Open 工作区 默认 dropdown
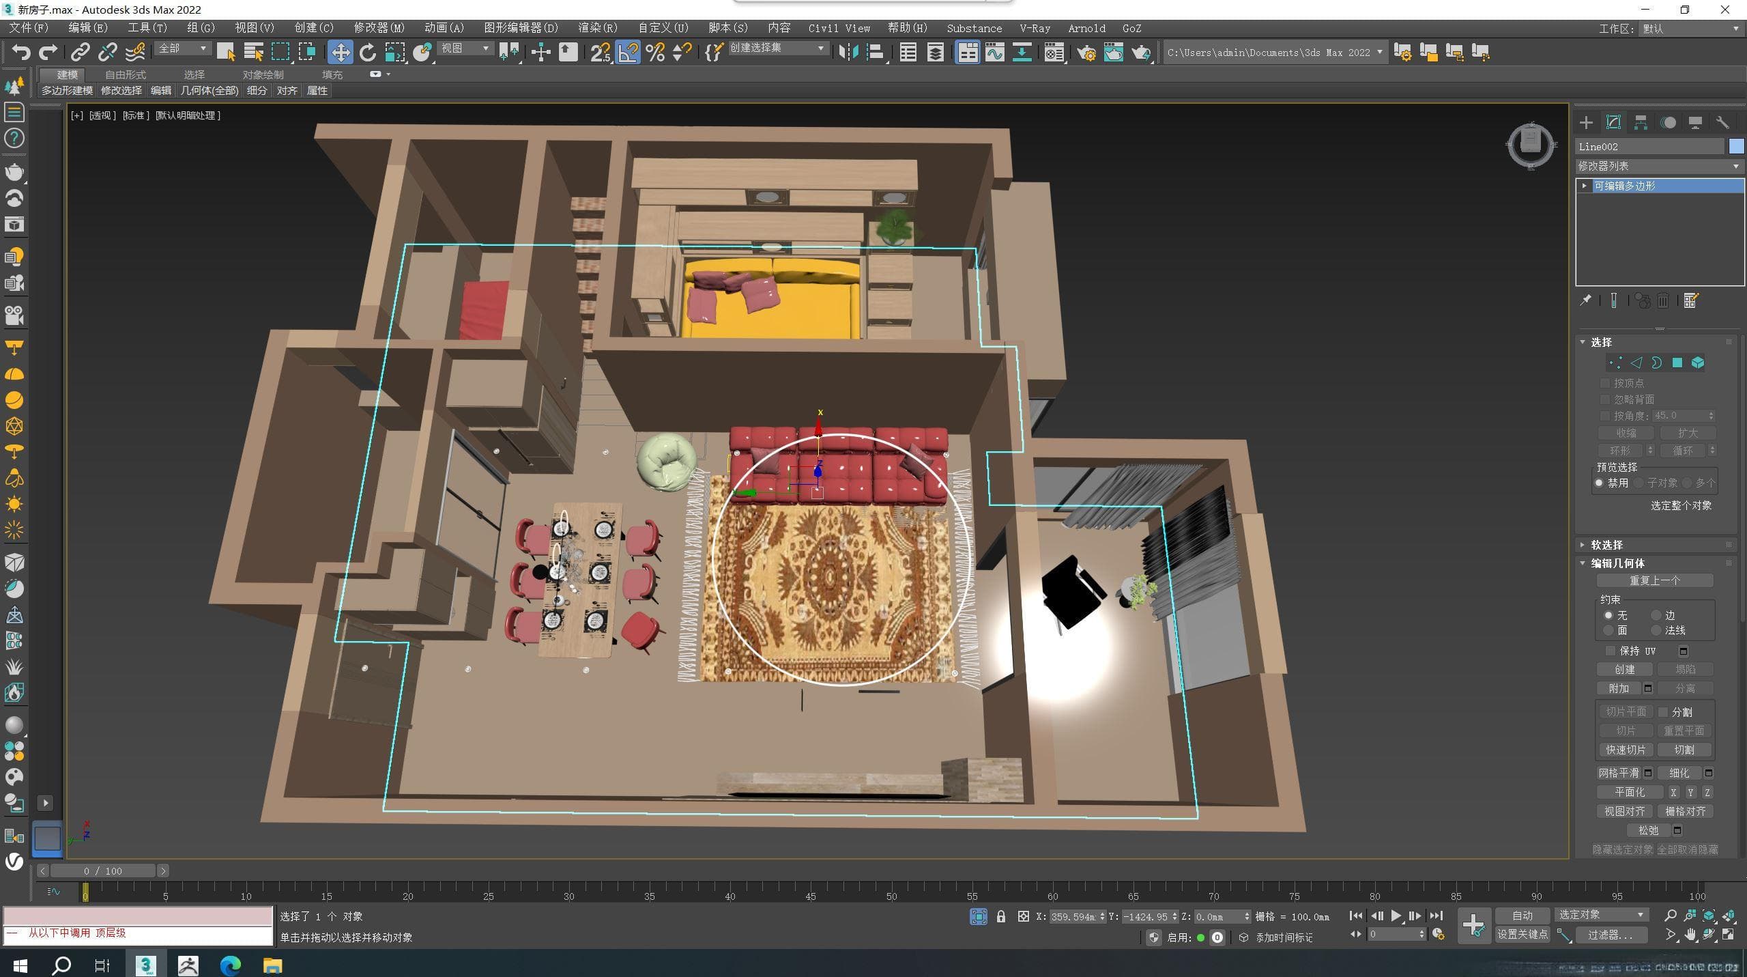 click(1690, 29)
